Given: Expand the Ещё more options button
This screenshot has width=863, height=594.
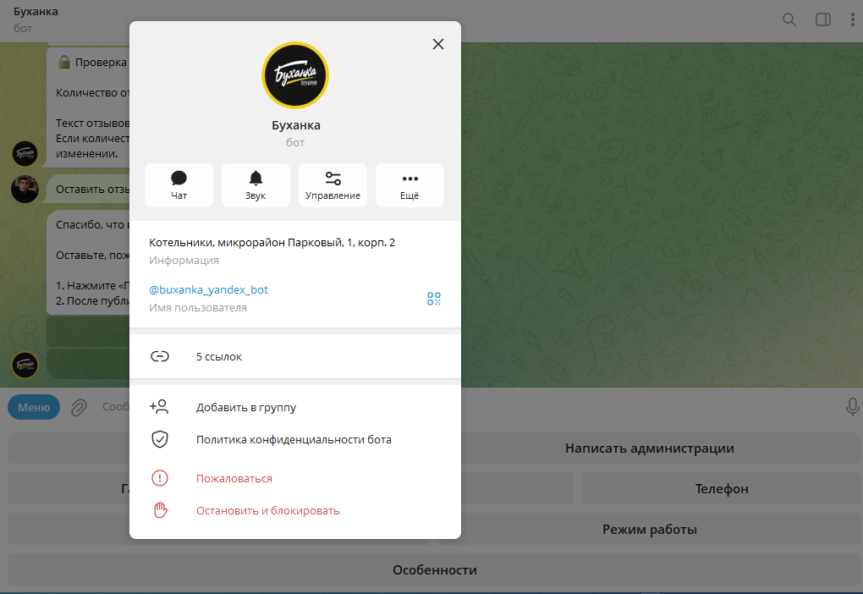Looking at the screenshot, I should click(410, 185).
